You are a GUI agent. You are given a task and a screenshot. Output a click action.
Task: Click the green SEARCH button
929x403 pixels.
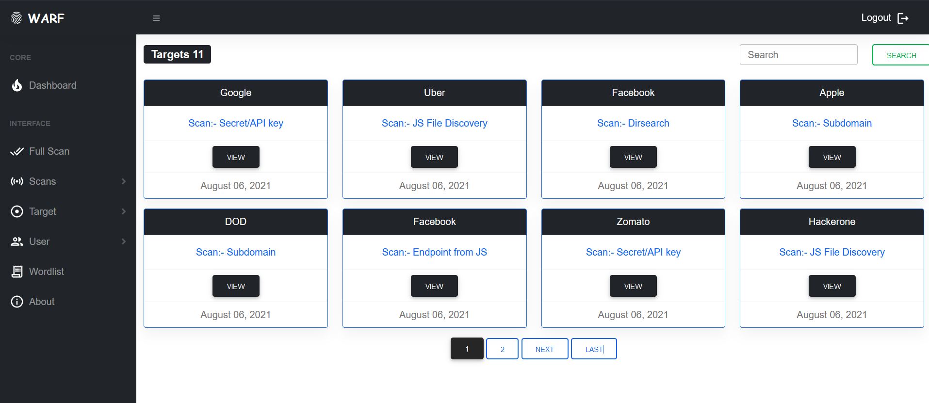click(901, 55)
